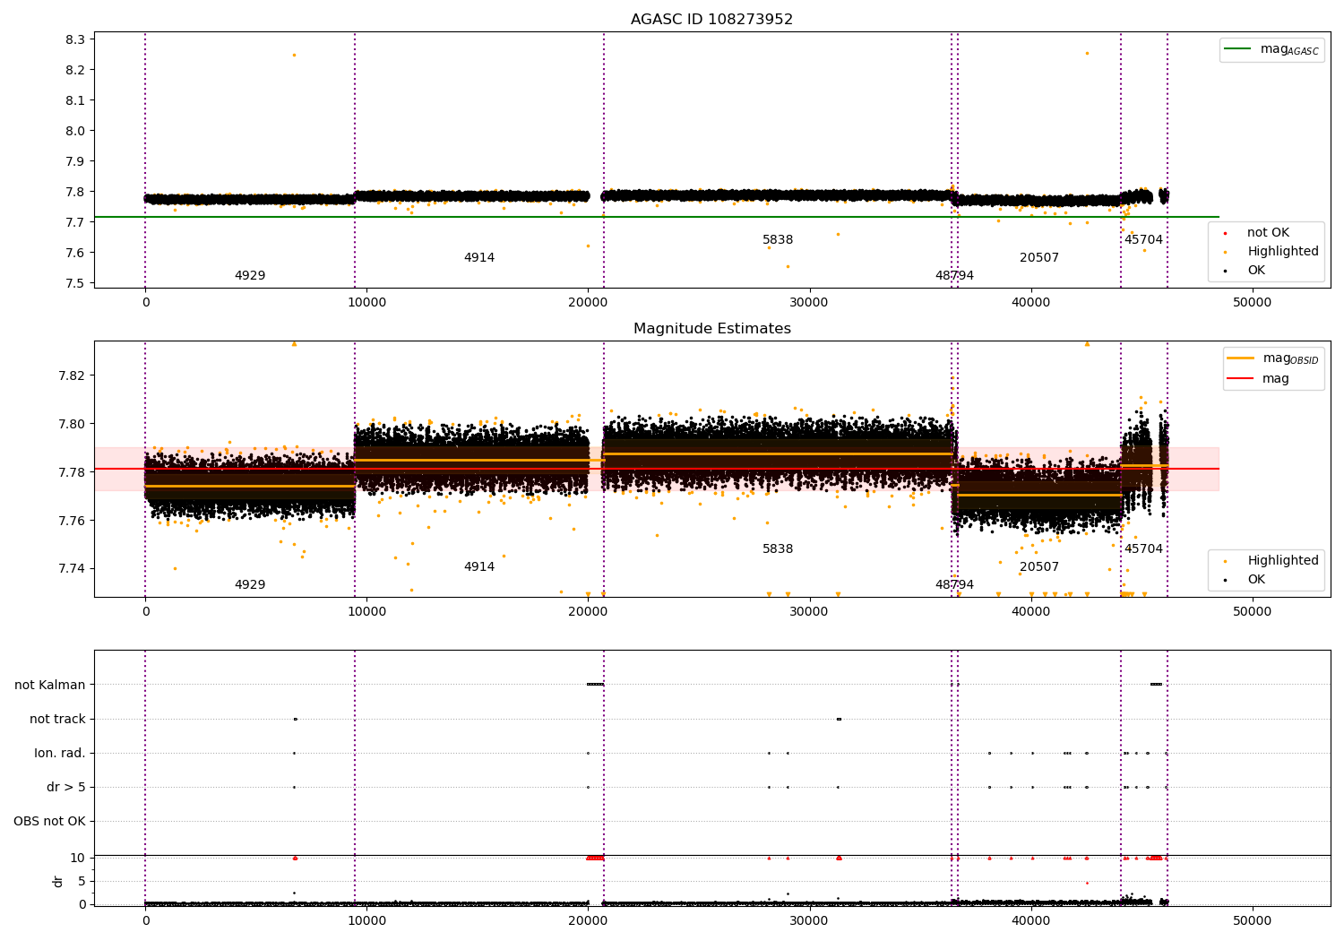The height and width of the screenshot is (941, 1344).
Task: Click obsid 4929 in Magnitude Estimates plot
Action: [250, 585]
